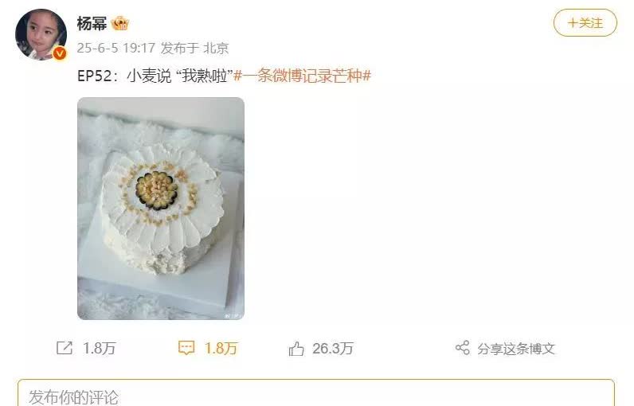634x406 pixels.
Task: Click the repost arrow icon
Action: point(65,348)
